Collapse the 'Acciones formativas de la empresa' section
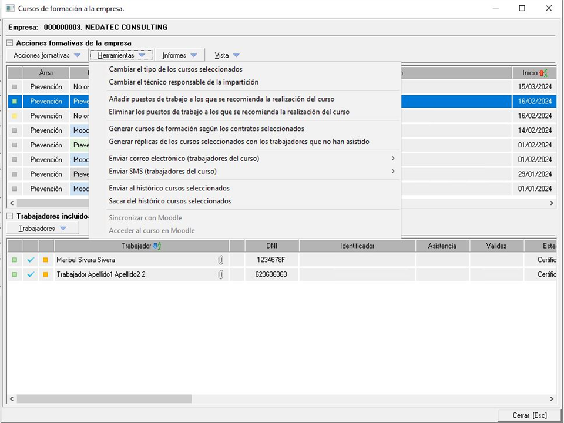The height and width of the screenshot is (423, 564). (10, 43)
